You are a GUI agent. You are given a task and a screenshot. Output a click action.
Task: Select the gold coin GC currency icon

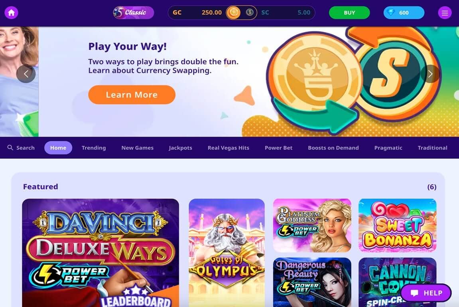(x=233, y=13)
